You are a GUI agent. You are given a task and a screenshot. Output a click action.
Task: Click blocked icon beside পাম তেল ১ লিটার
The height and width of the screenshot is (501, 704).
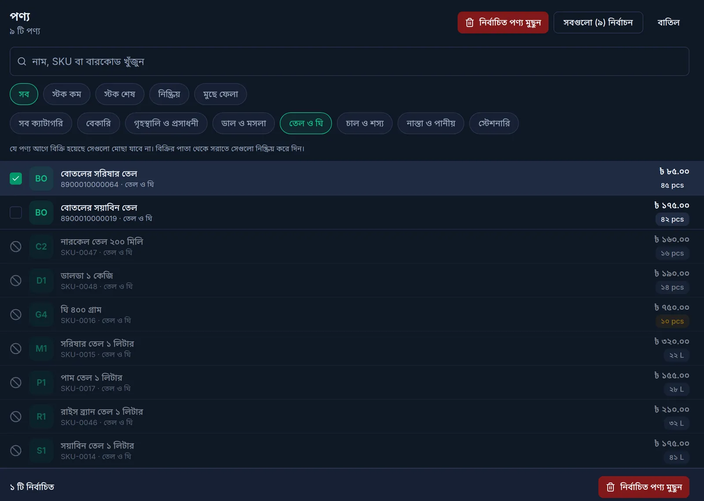point(16,382)
